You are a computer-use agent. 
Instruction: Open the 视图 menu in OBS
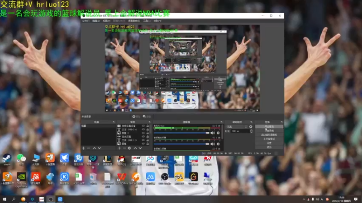click(106, 21)
